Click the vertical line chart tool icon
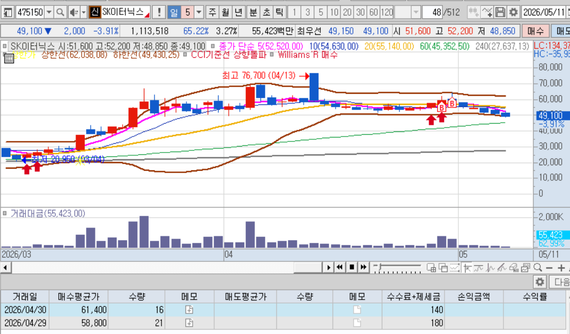Image resolution: width=570 pixels, height=334 pixels. click(x=491, y=268)
